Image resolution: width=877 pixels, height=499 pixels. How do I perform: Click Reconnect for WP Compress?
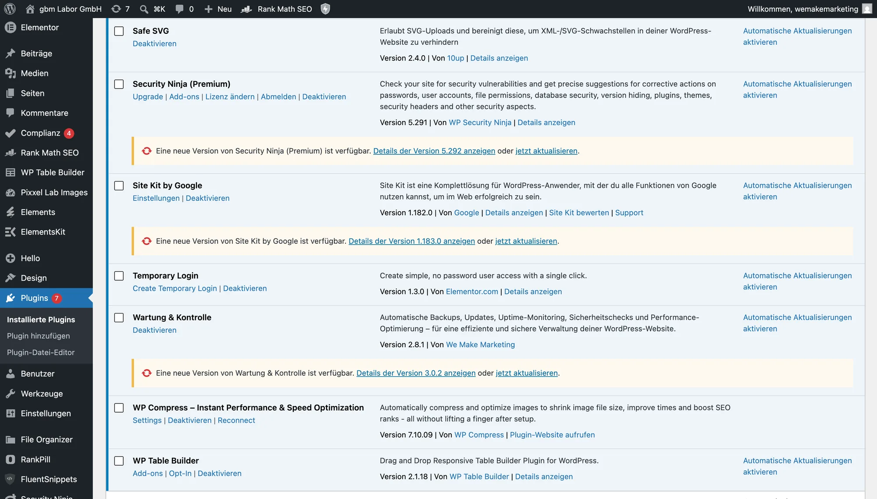click(x=236, y=421)
